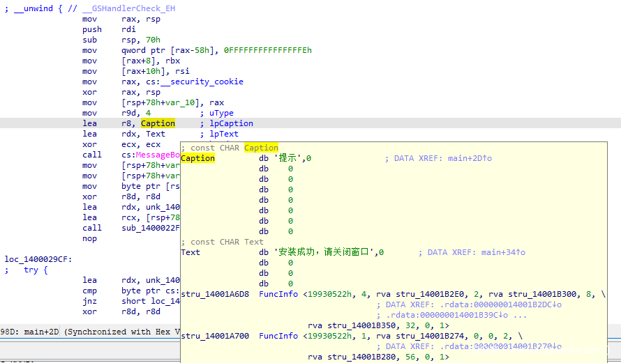Image resolution: width=621 pixels, height=363 pixels.
Task: Select the highlighted Caption operand in lea r8
Action: click(x=158, y=123)
